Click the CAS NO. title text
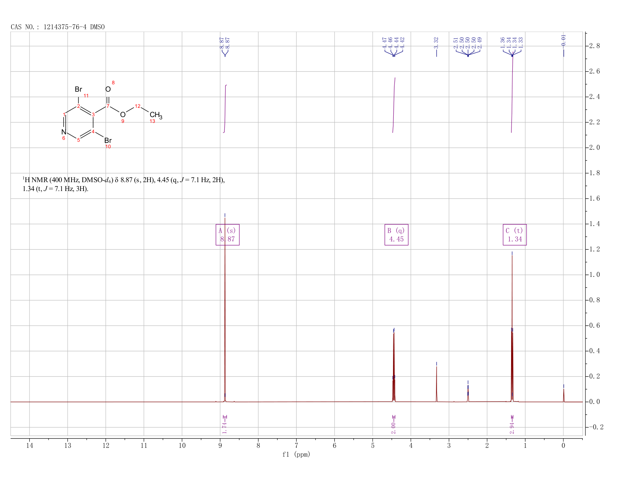635x491 pixels. coord(58,27)
